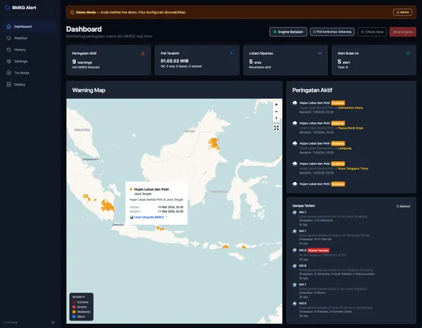This screenshot has width=422, height=328.
Task: Click Moderate badge on Lampung warning
Action: coord(338,143)
